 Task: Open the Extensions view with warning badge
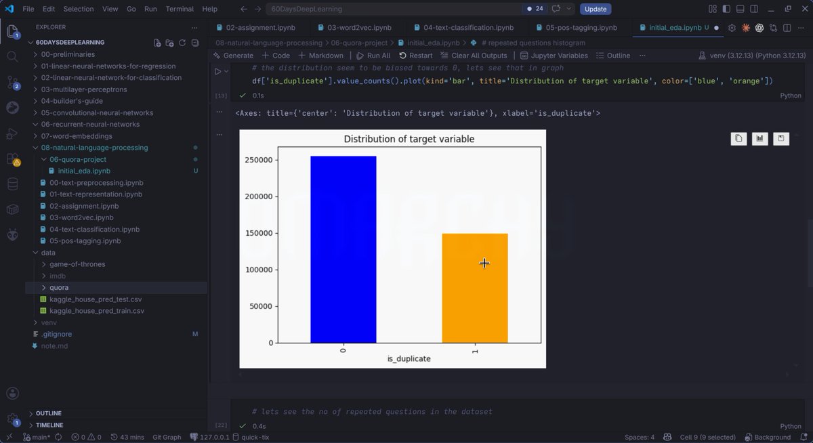point(12,159)
